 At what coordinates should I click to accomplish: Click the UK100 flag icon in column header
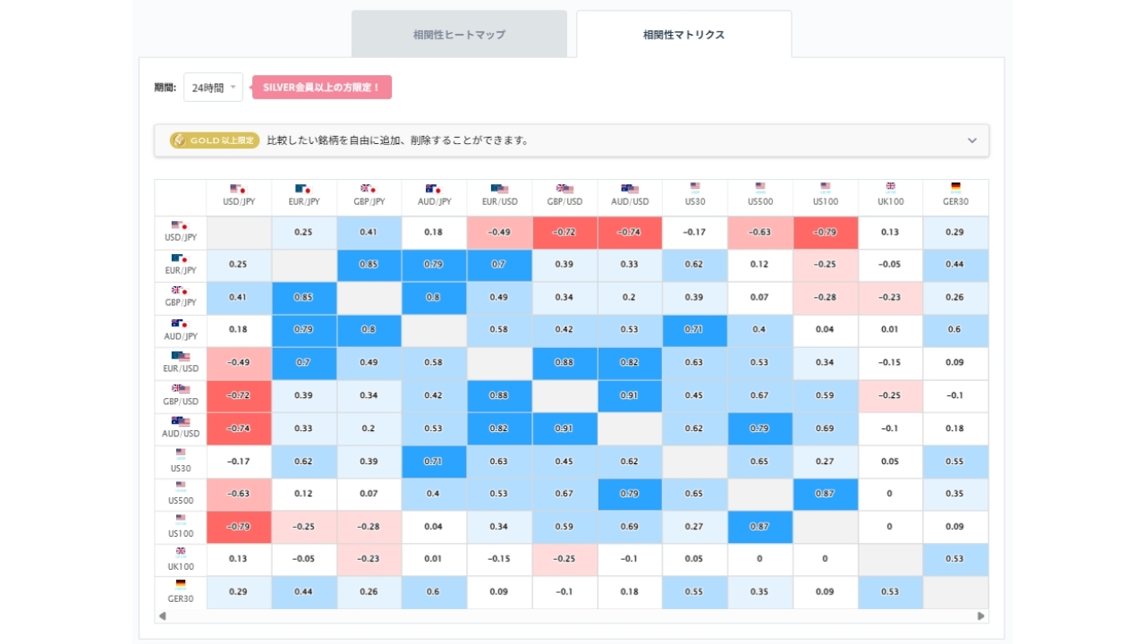890,188
